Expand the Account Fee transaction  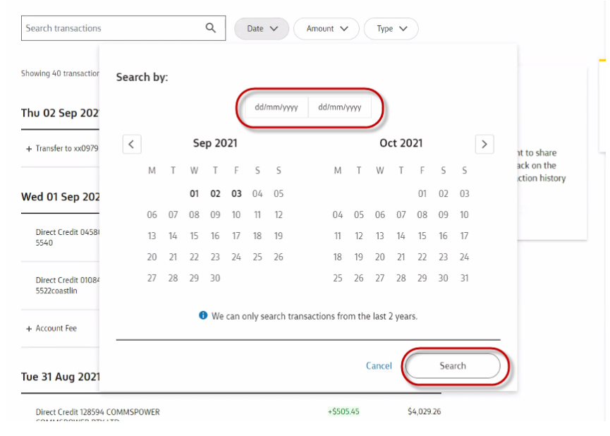pyautogui.click(x=29, y=329)
